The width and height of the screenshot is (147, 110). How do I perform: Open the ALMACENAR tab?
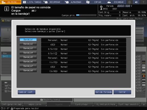[74, 2]
